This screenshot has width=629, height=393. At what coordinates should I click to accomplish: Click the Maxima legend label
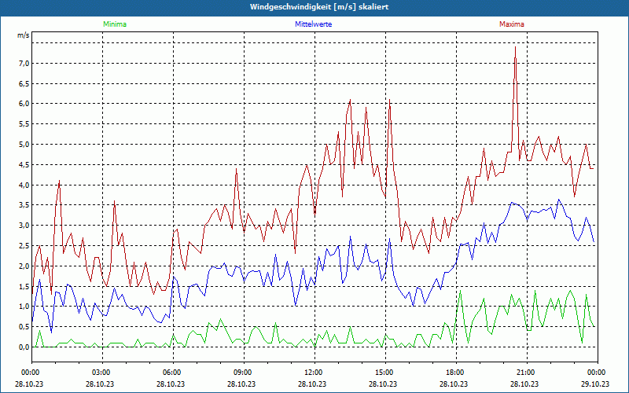pos(512,24)
